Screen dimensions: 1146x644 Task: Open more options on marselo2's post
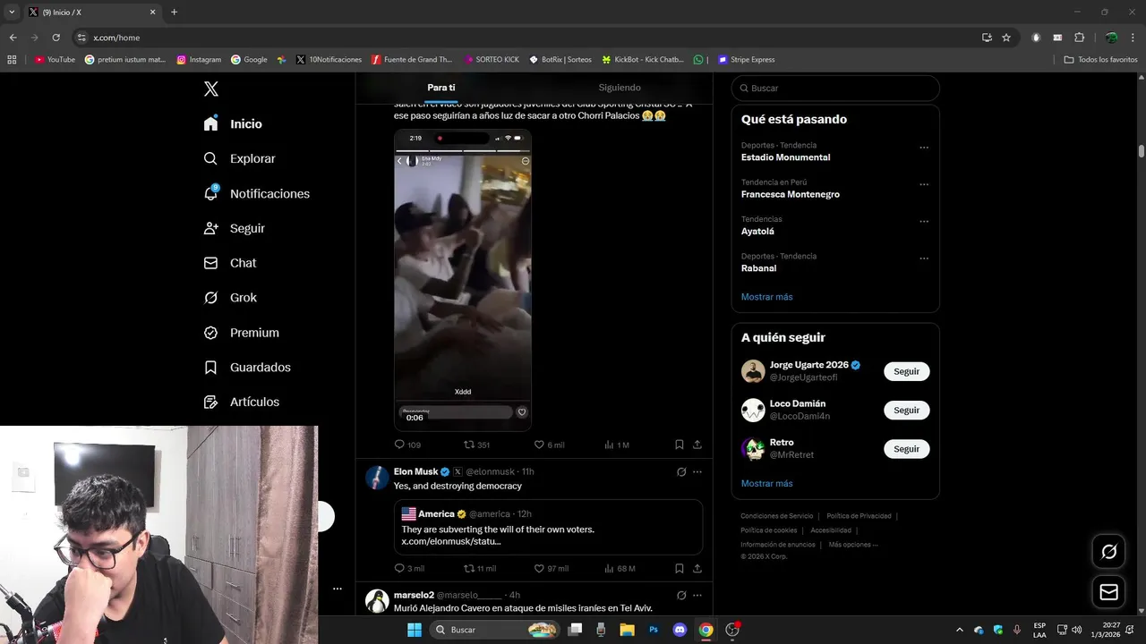pyautogui.click(x=697, y=596)
